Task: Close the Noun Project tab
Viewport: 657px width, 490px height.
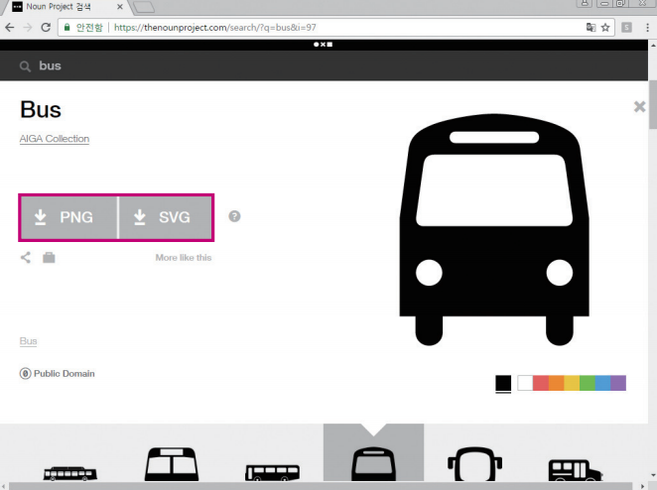Action: coord(120,7)
